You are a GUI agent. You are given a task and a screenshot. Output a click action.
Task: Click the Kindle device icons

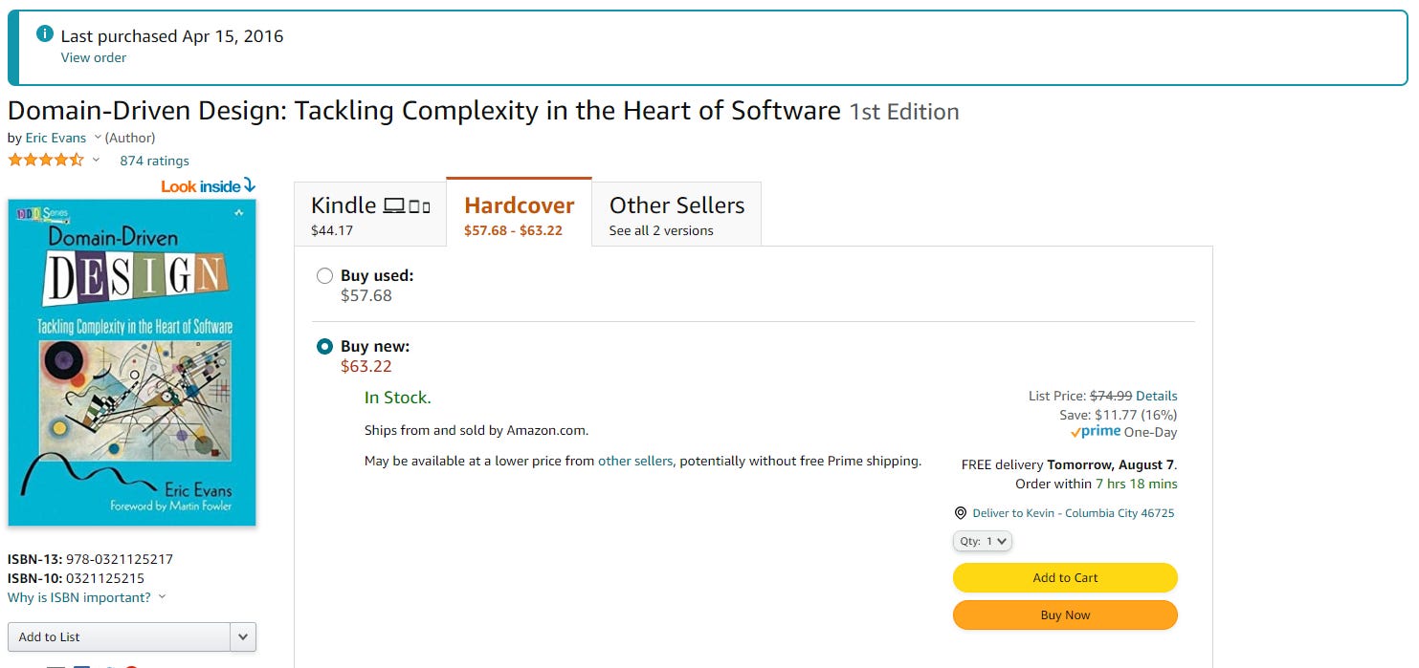pyautogui.click(x=407, y=205)
